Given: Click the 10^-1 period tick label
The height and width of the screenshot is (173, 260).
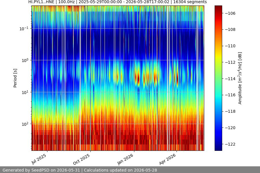Looking at the screenshot, I should pos(24,29).
